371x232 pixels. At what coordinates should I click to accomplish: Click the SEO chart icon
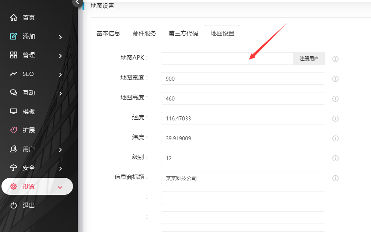coord(13,74)
